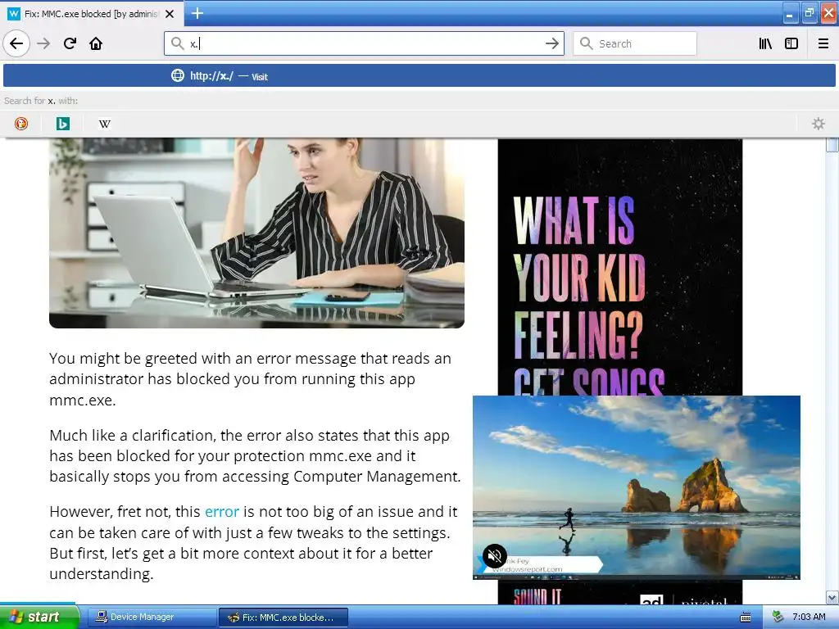This screenshot has width=839, height=629.
Task: Click the Go arrow in address bar
Action: [551, 43]
